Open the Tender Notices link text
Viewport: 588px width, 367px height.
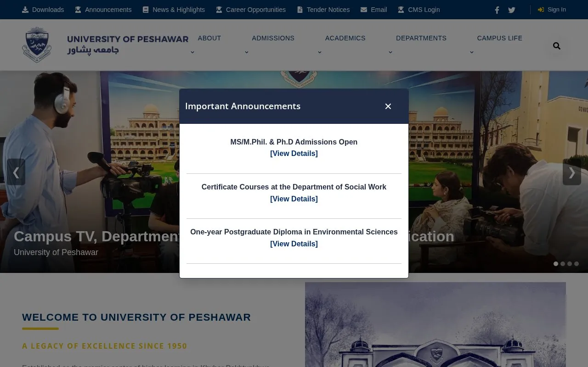328,10
